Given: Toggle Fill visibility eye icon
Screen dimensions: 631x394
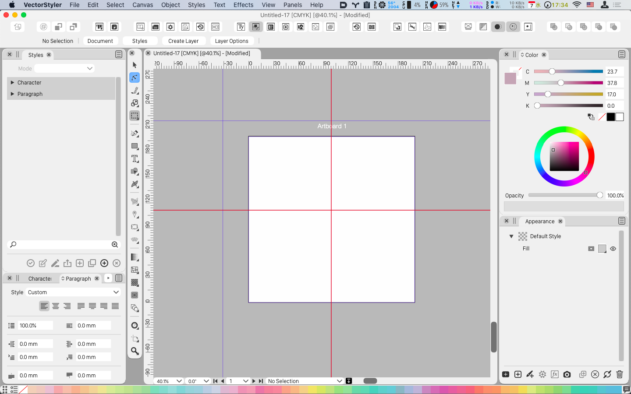Looking at the screenshot, I should point(613,249).
